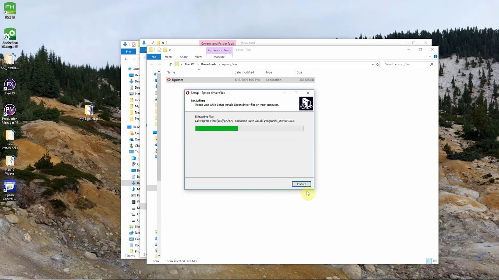
Task: Click the help question mark icon in epson_files window
Action: [435, 57]
